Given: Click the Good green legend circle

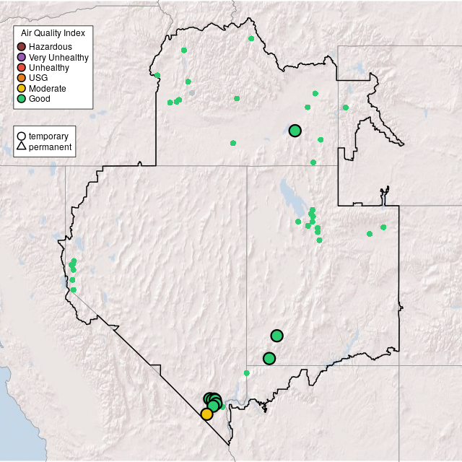Looking at the screenshot, I should (x=22, y=98).
